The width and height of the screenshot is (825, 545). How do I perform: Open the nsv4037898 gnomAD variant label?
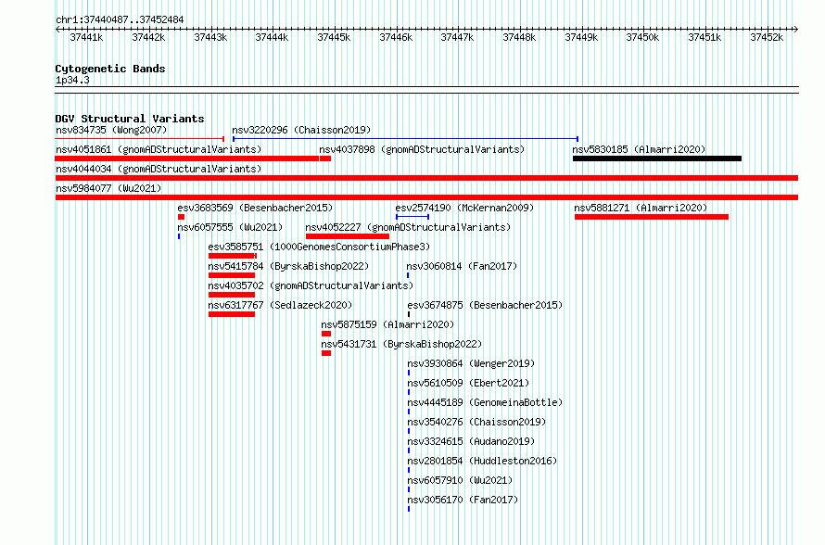pos(422,149)
